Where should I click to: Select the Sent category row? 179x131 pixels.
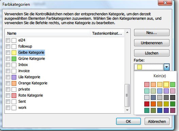(x=65, y=101)
